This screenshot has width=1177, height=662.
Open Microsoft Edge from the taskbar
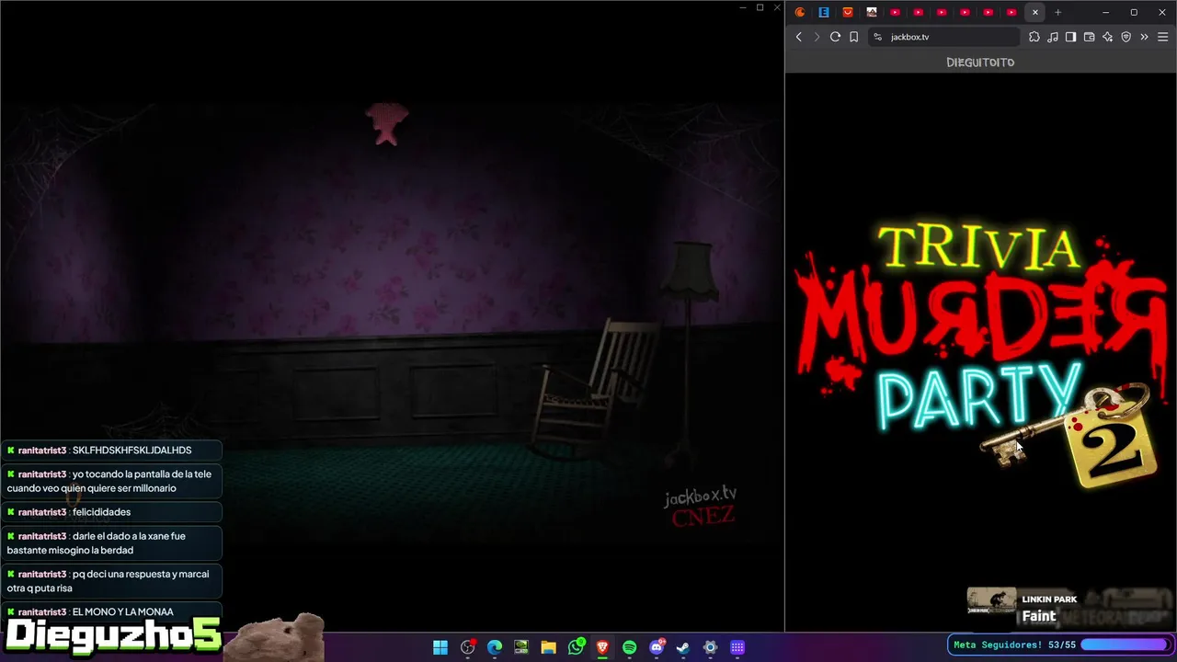(x=495, y=647)
